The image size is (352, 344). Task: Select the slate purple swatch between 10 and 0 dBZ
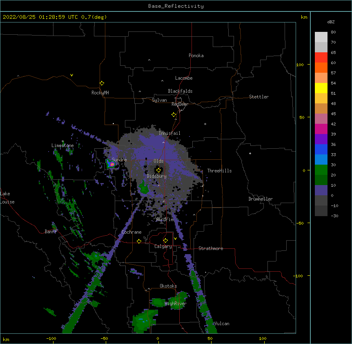click(x=321, y=190)
